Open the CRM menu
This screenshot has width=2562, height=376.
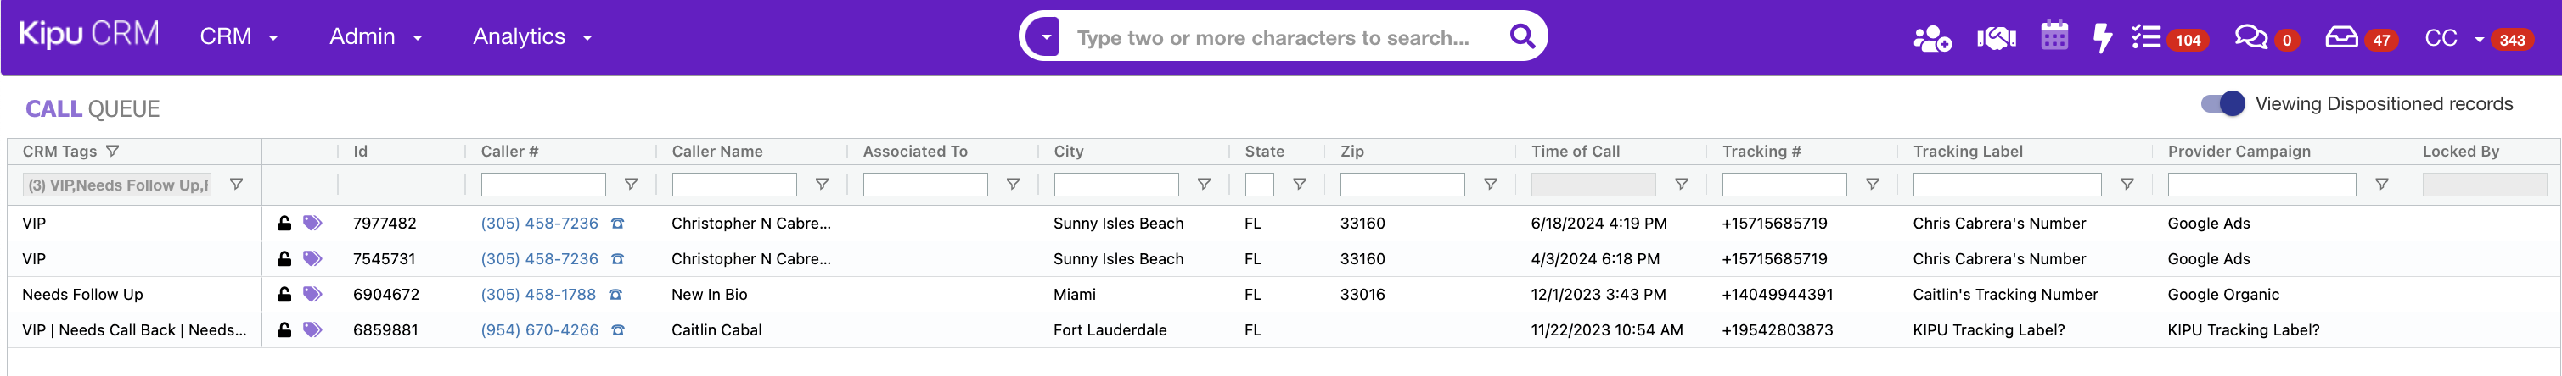[x=239, y=36]
